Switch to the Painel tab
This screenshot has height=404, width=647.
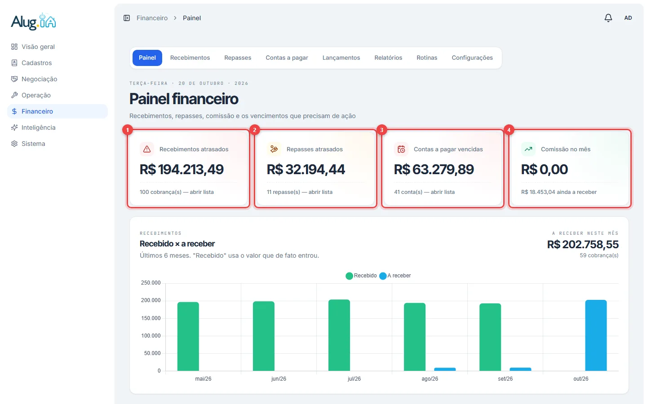tap(147, 58)
